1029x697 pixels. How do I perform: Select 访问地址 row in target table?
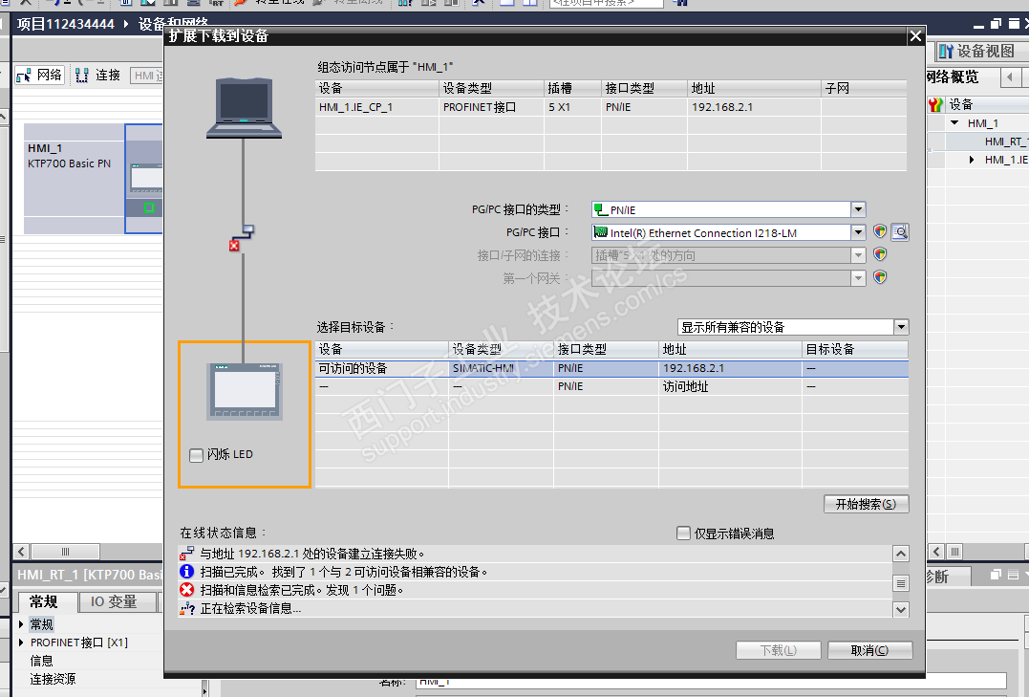pos(611,386)
